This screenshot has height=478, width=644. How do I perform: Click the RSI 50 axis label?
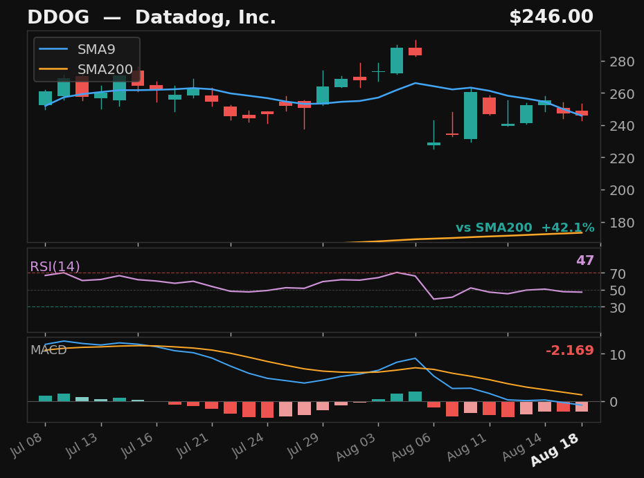pos(617,291)
